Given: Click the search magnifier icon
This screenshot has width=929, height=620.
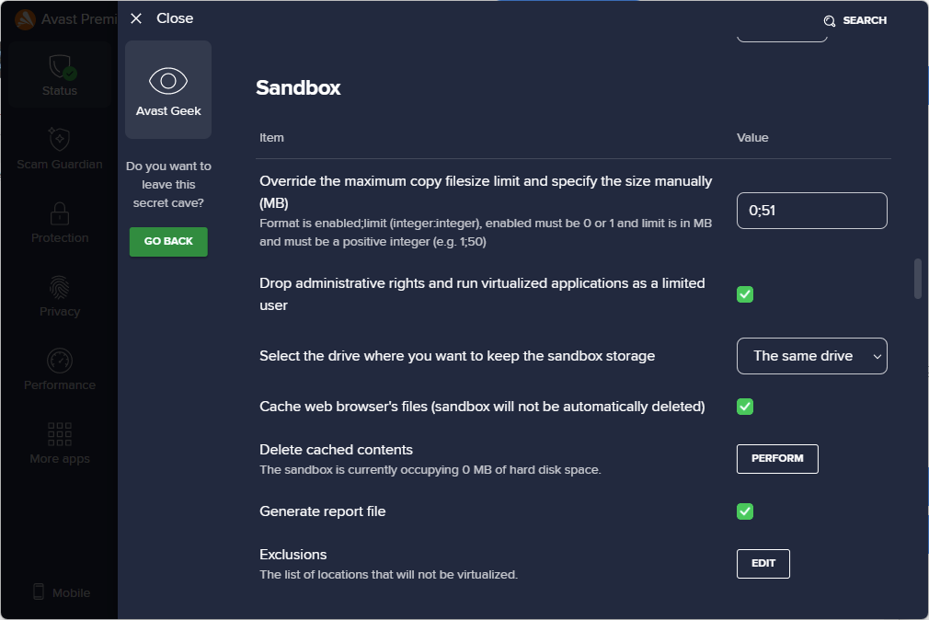Looking at the screenshot, I should pyautogui.click(x=830, y=21).
